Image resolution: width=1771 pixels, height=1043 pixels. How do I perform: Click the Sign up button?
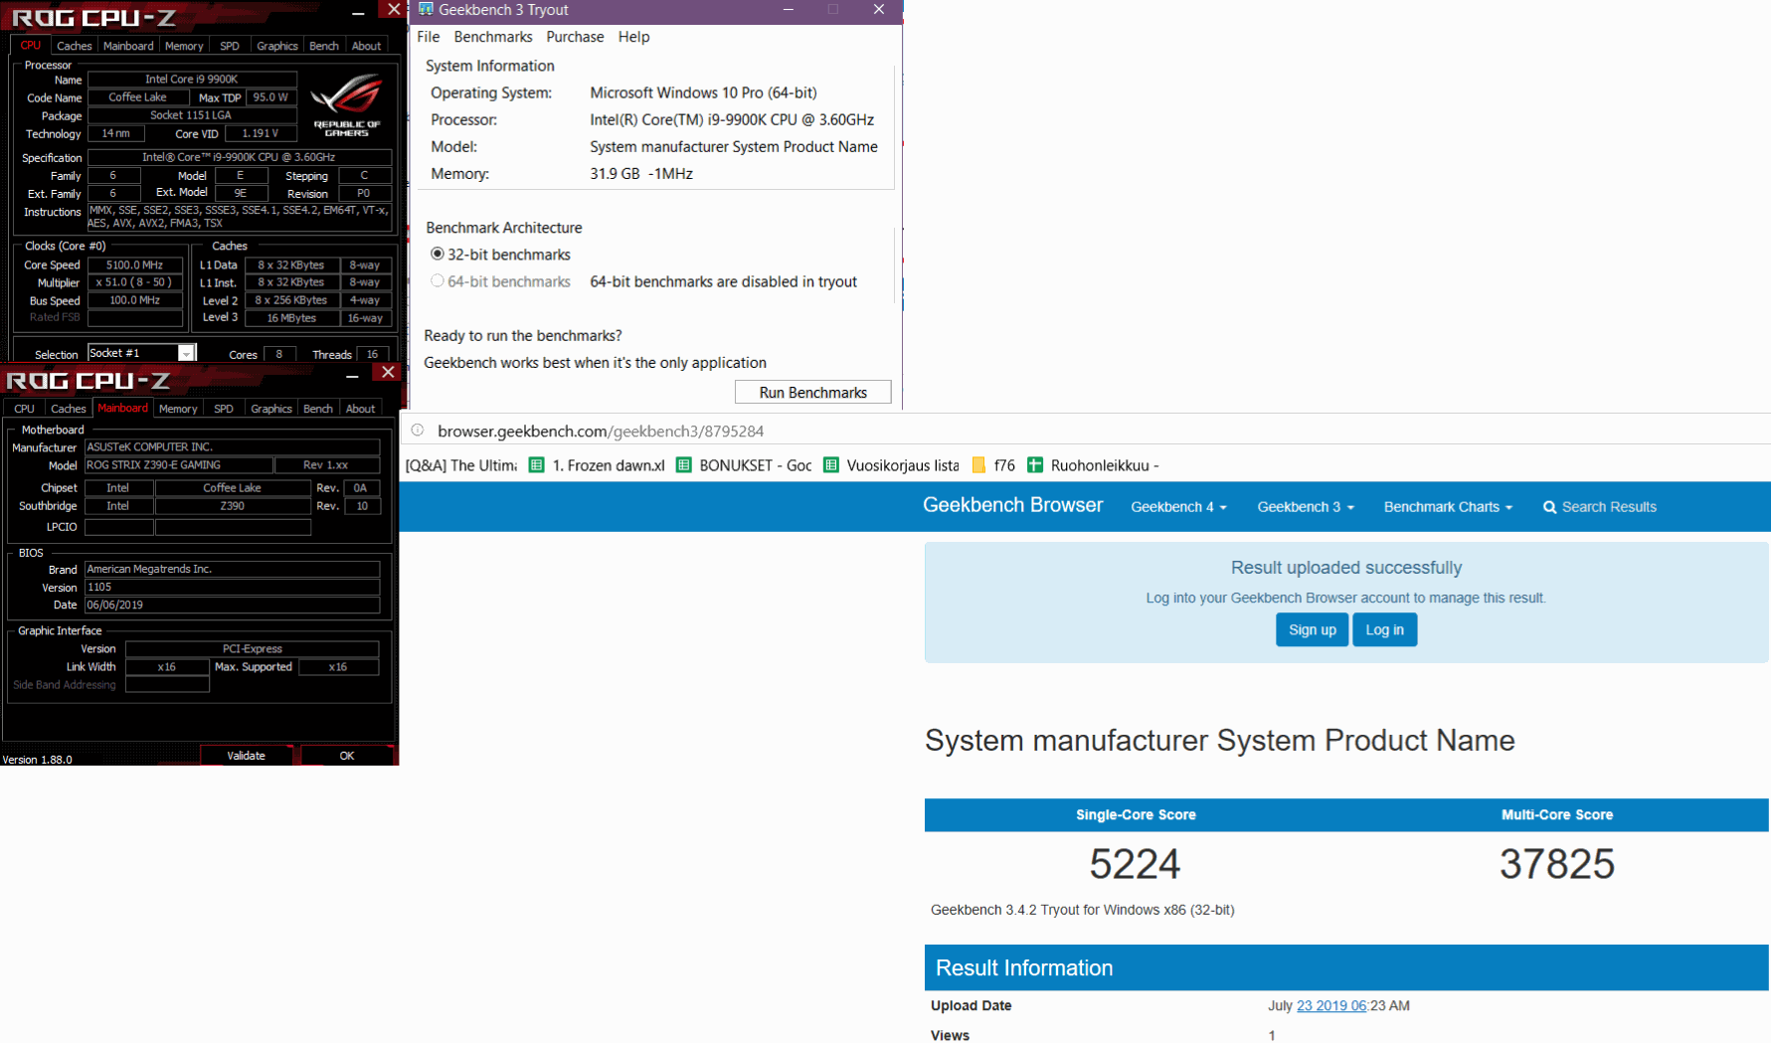coord(1313,629)
